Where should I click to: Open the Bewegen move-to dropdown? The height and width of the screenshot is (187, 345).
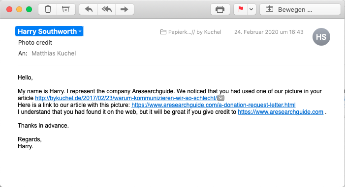click(x=300, y=9)
